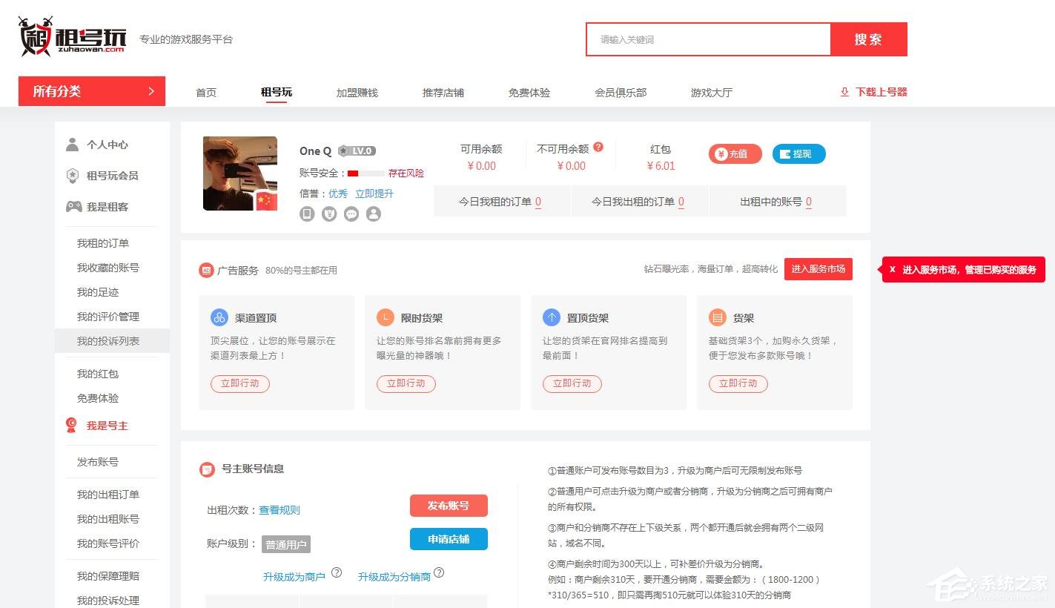Open the 游戏大厅 navigation tab
Screen dimensions: 1055x608
[x=710, y=92]
